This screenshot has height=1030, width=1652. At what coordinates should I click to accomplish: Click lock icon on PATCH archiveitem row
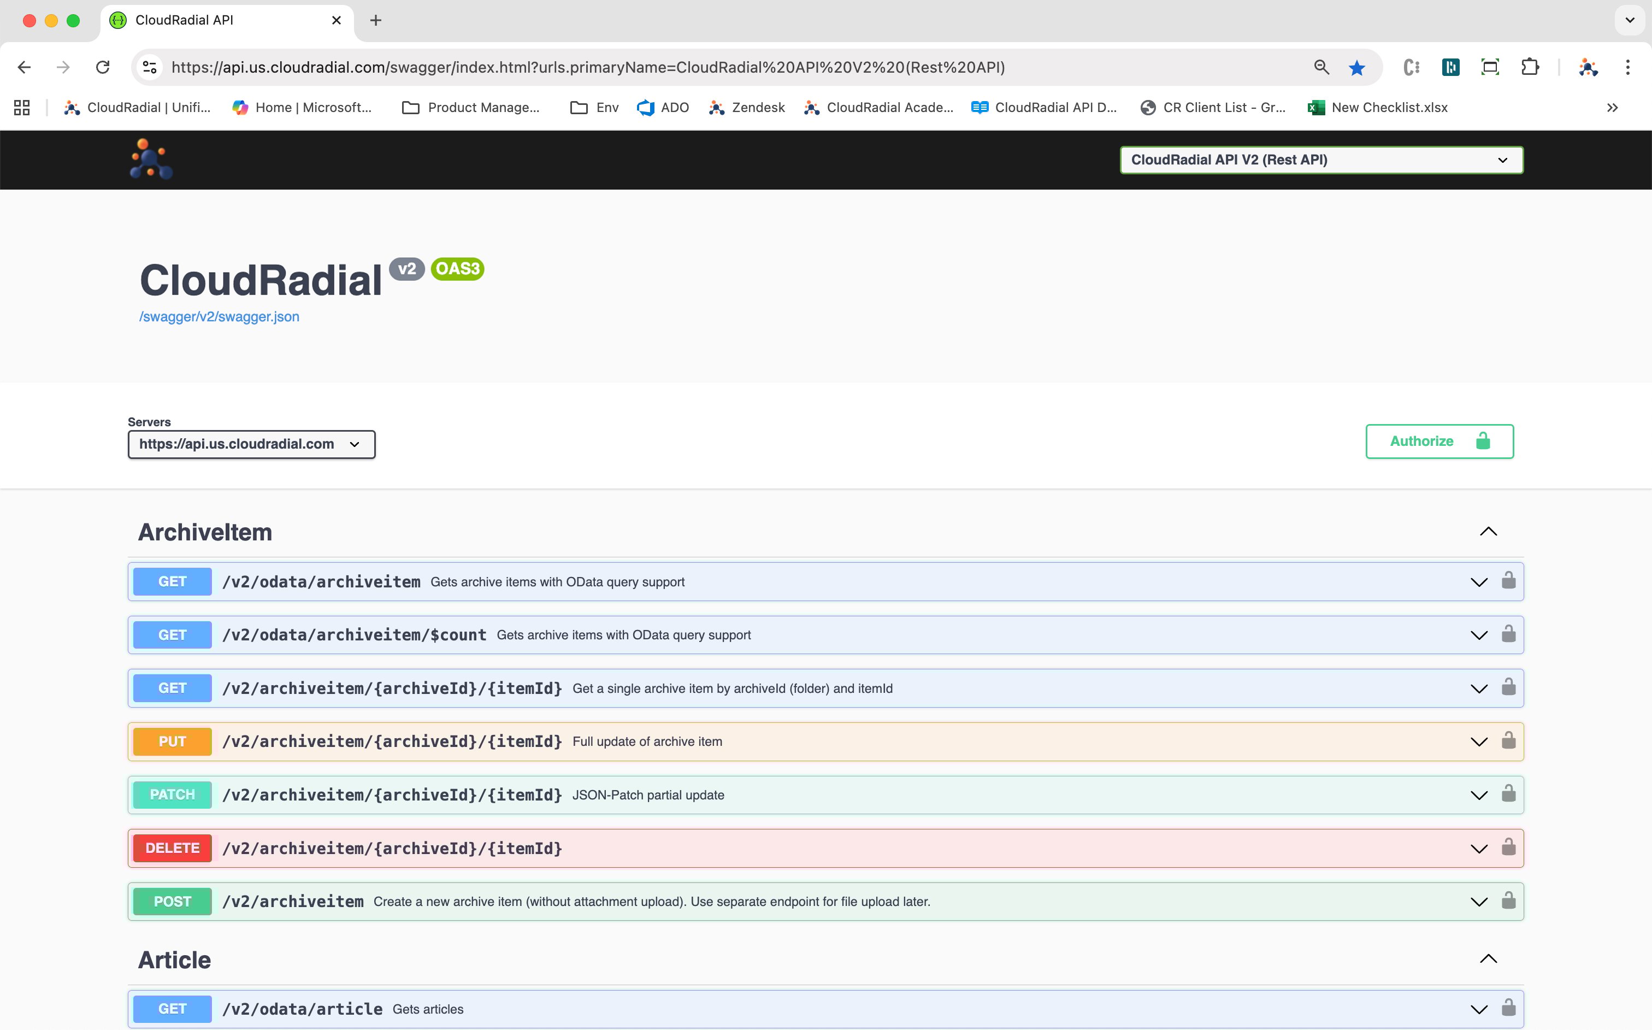1508,793
